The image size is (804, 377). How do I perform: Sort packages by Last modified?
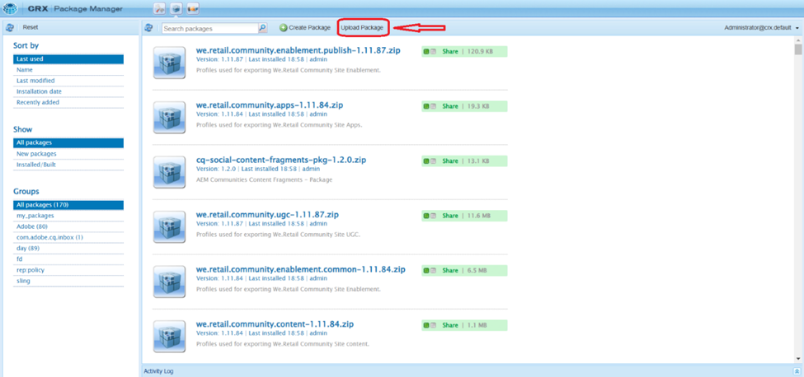tap(68, 81)
